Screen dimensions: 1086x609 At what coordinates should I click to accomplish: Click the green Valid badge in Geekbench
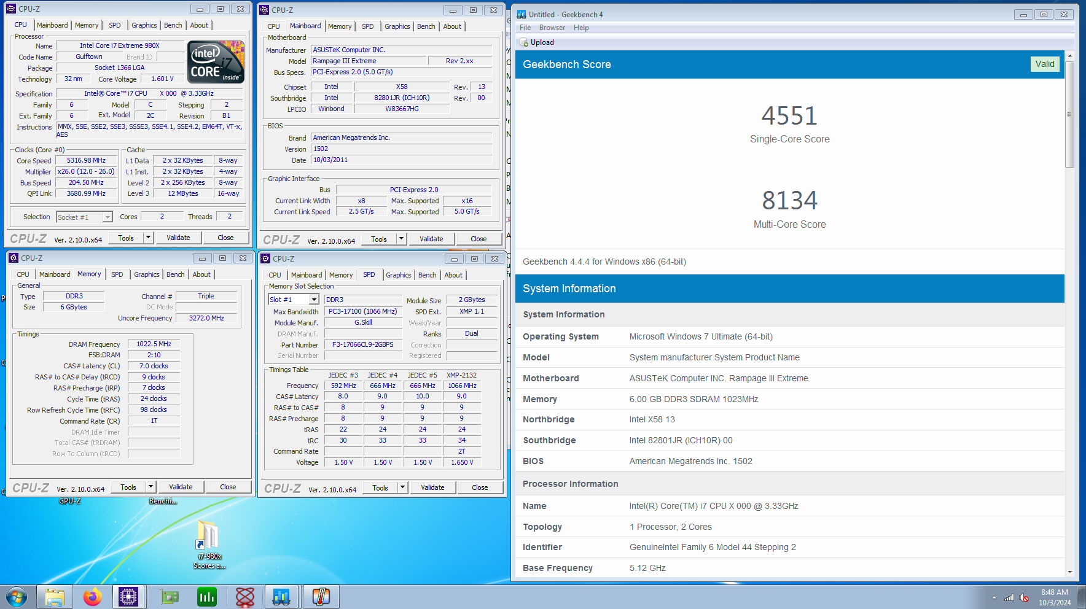point(1045,64)
